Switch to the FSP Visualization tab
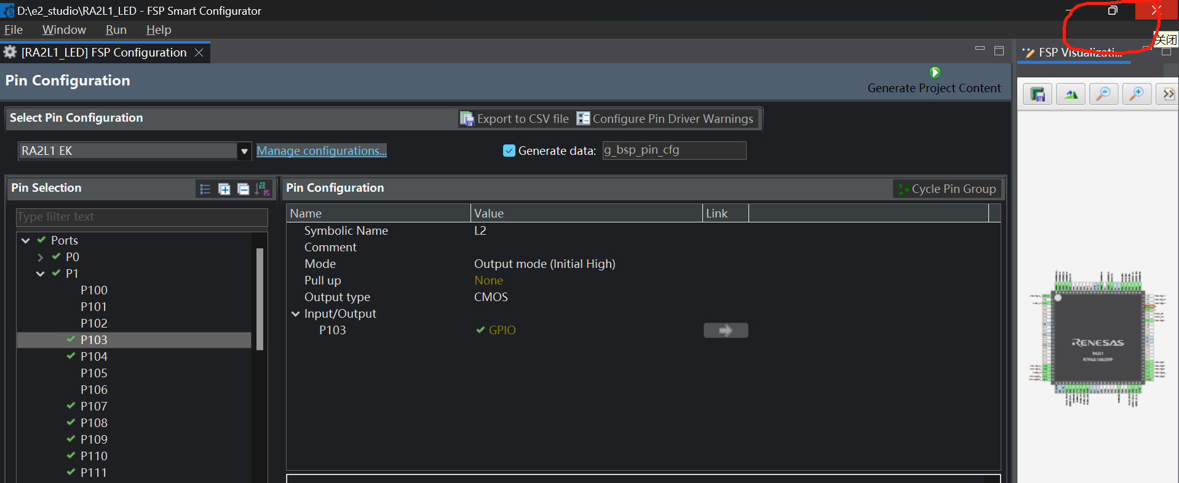 click(x=1074, y=53)
